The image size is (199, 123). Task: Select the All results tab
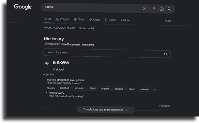[x=48, y=19]
